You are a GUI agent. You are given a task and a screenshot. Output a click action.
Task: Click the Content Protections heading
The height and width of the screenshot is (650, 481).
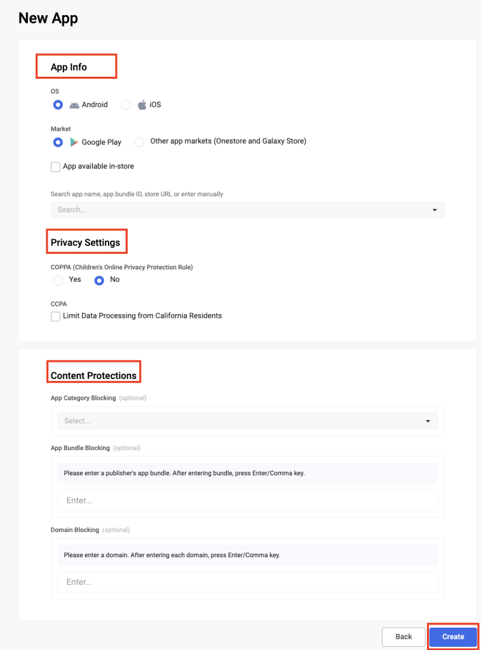(93, 375)
